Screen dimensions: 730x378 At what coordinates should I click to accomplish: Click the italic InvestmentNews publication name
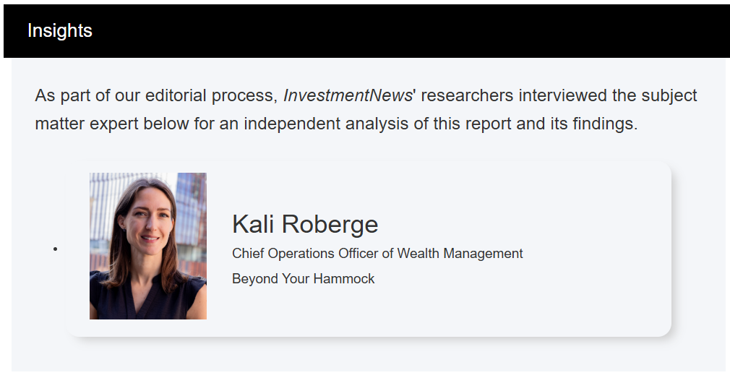pyautogui.click(x=347, y=95)
